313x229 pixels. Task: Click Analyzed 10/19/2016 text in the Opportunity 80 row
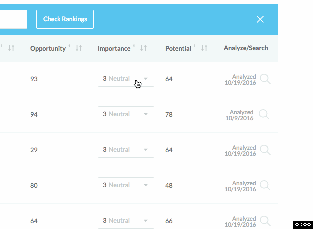coord(240,186)
